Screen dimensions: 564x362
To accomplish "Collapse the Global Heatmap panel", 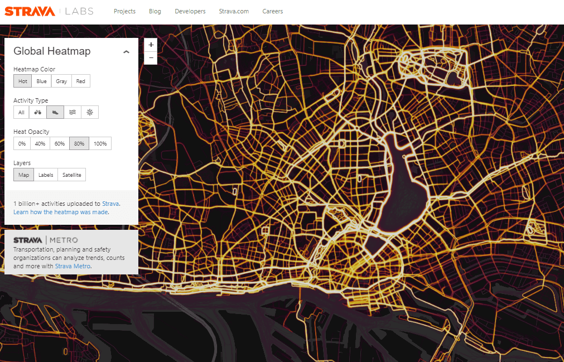I will (126, 52).
